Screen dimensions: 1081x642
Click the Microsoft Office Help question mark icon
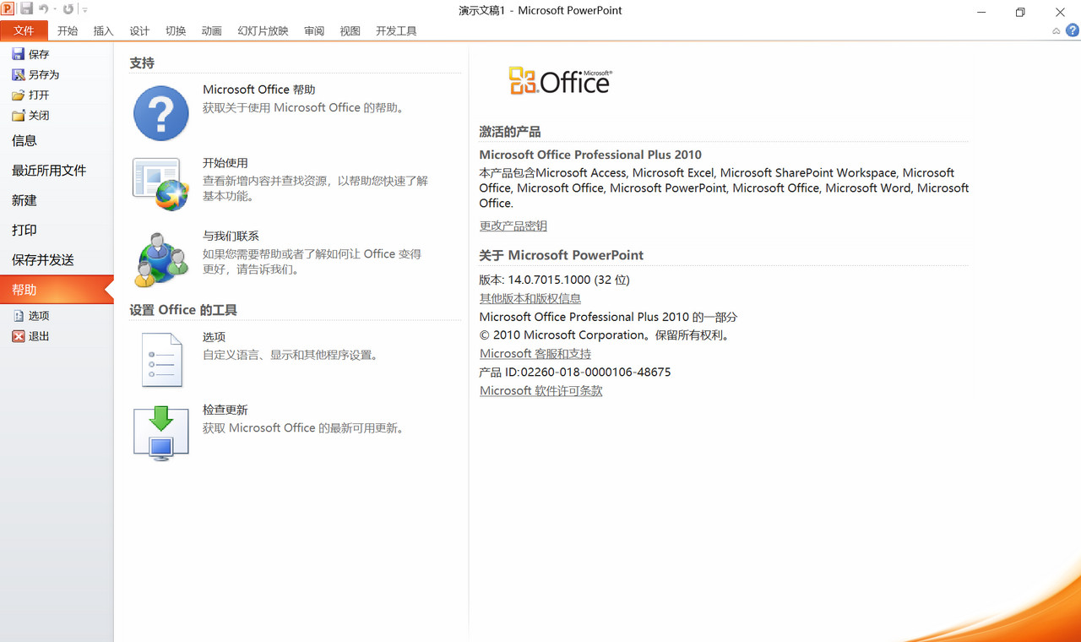pyautogui.click(x=161, y=113)
